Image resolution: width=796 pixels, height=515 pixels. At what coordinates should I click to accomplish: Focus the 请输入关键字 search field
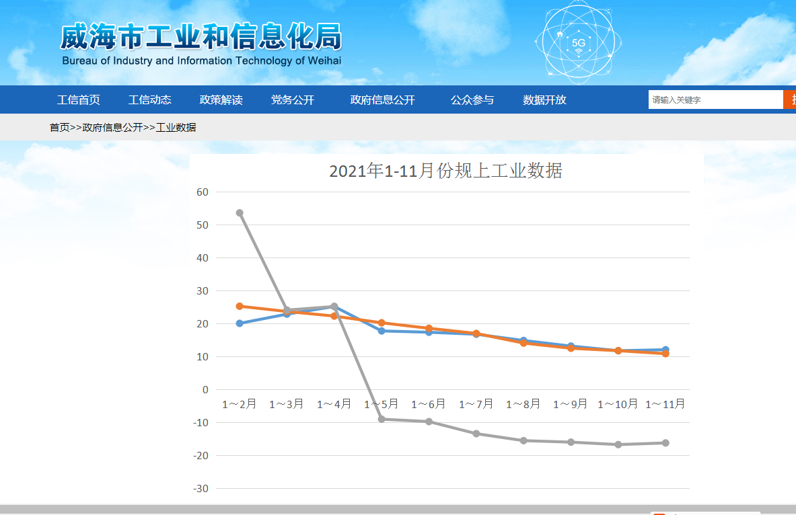(x=715, y=100)
